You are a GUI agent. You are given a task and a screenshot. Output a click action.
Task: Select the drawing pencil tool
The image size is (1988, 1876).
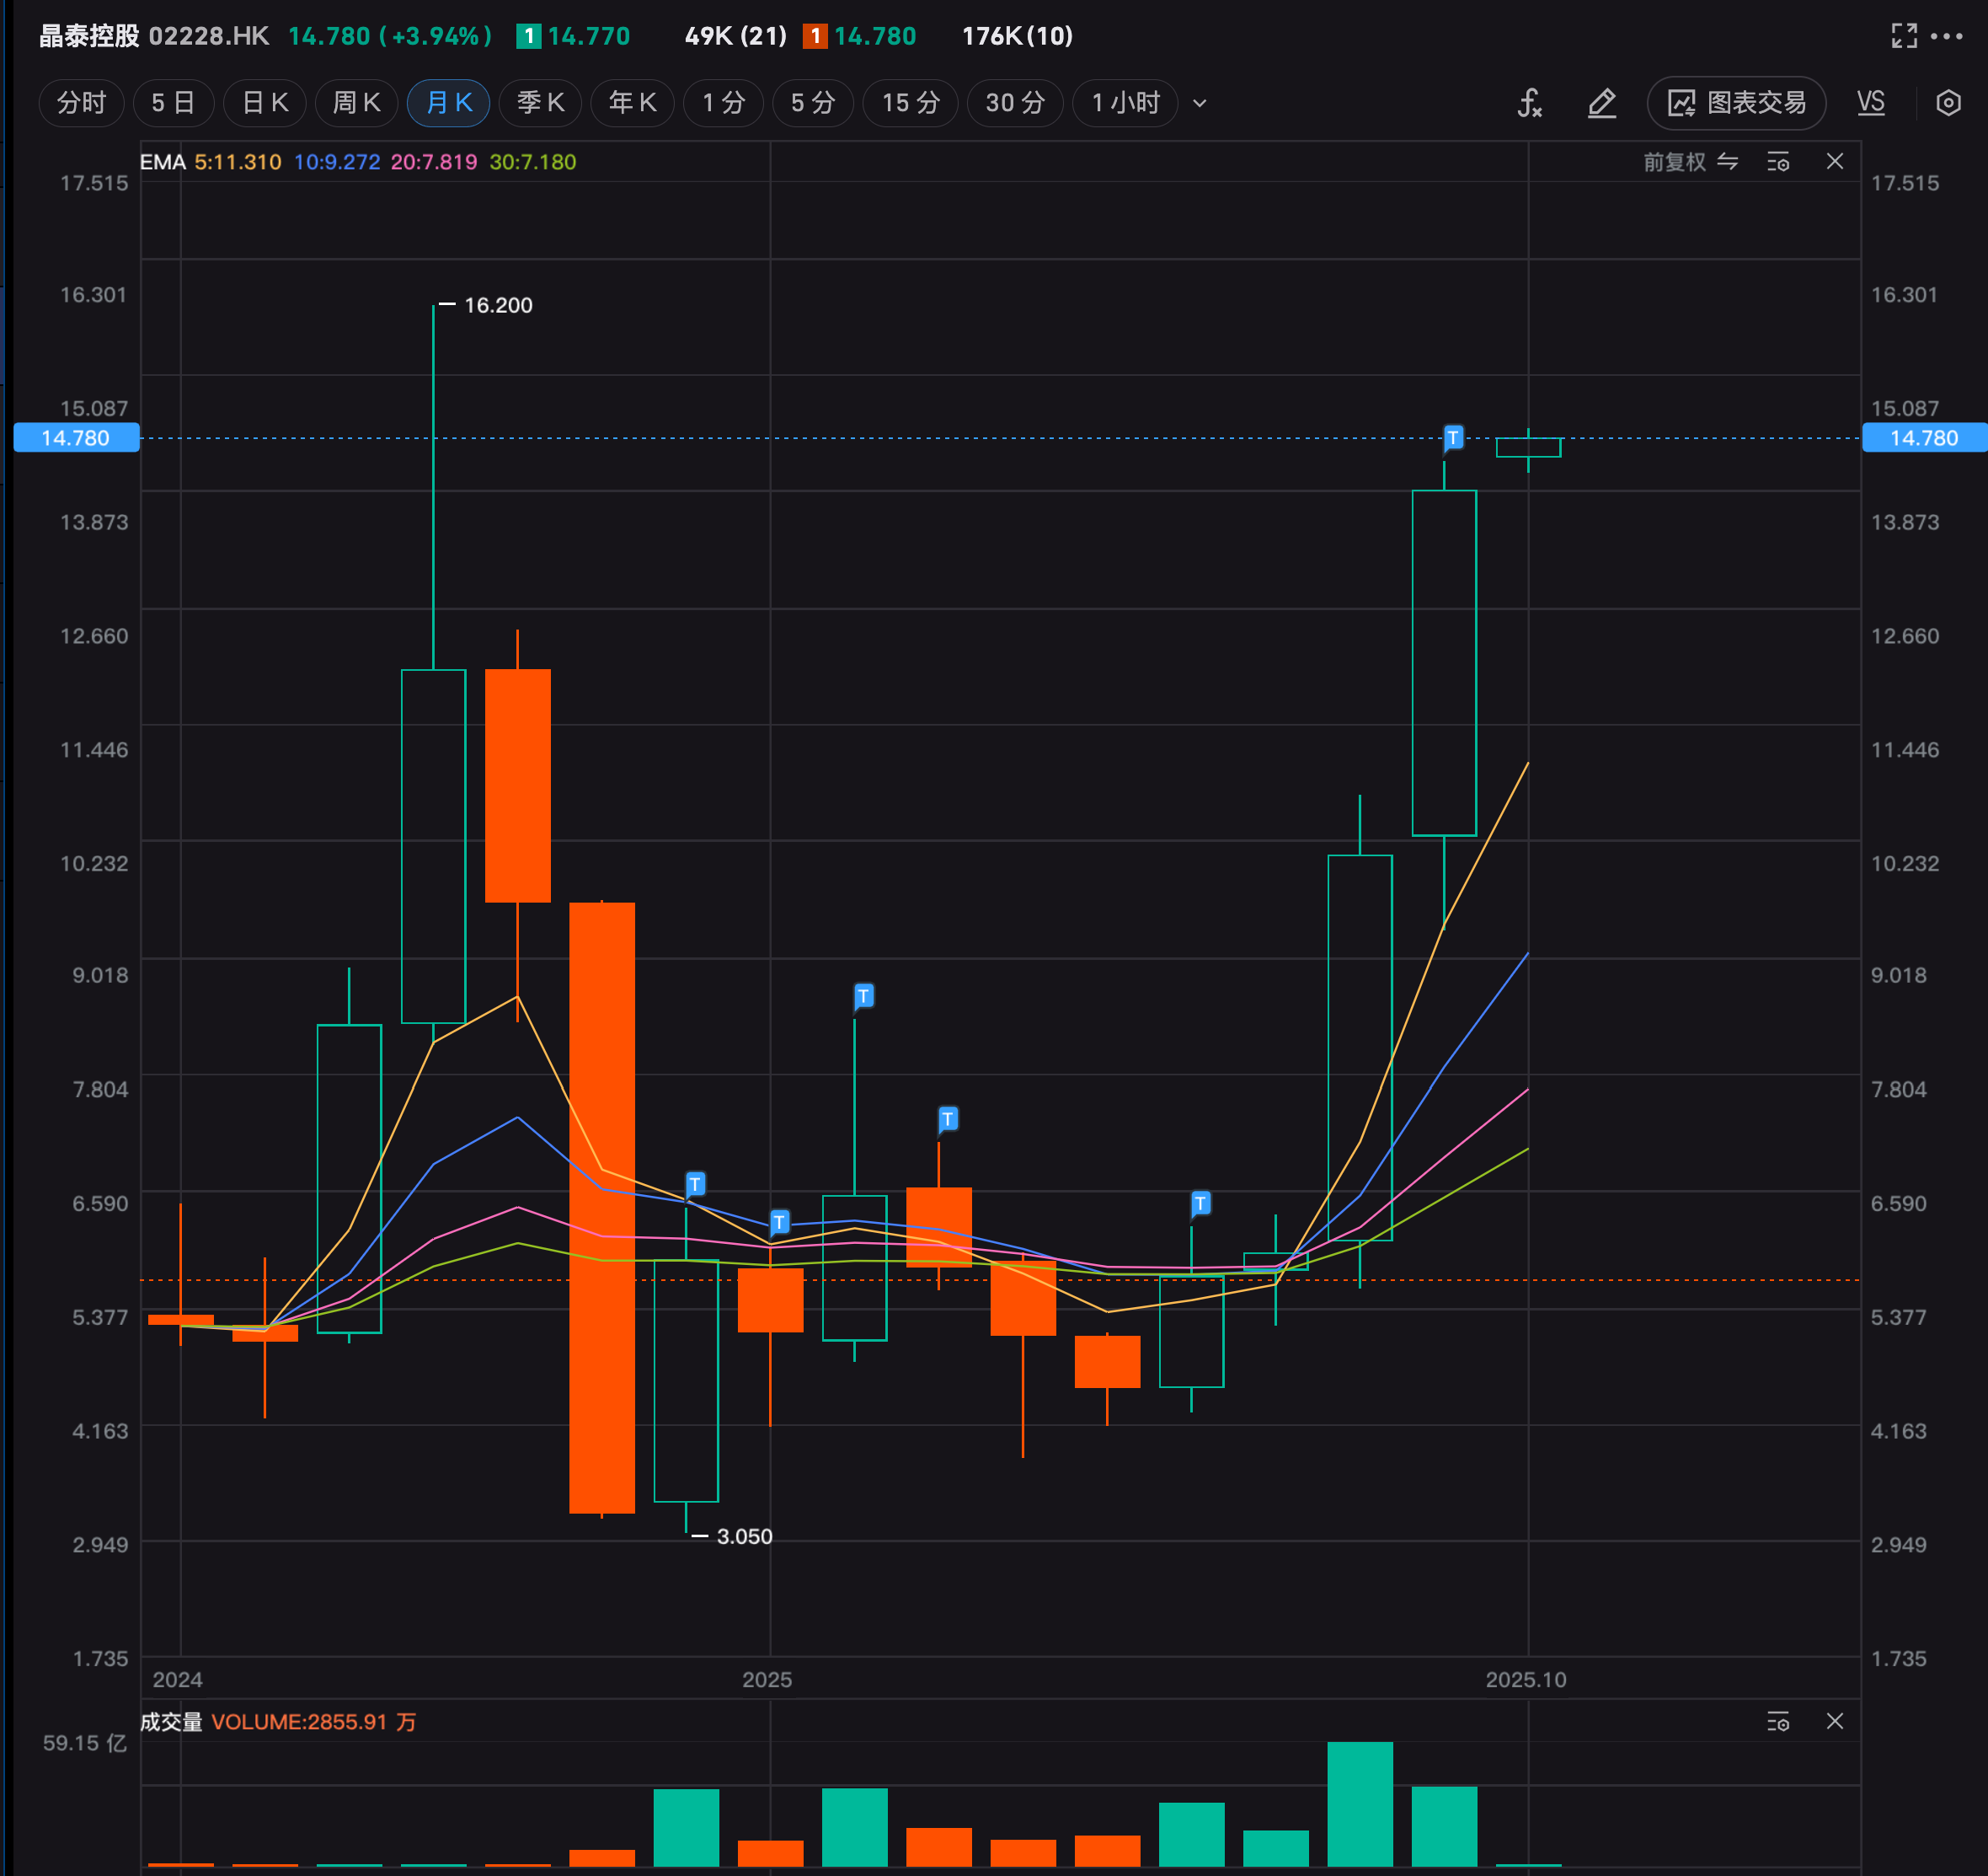1602,103
